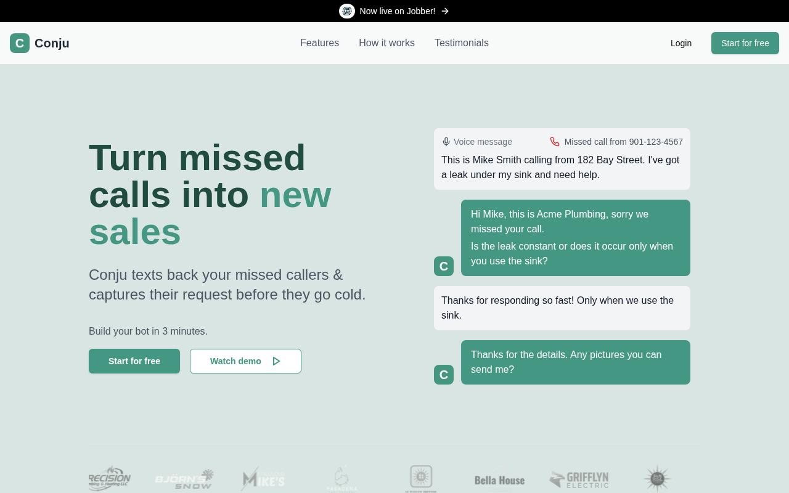
Task: Click 'Turn missed calls into new sales' headline
Action: point(211,194)
